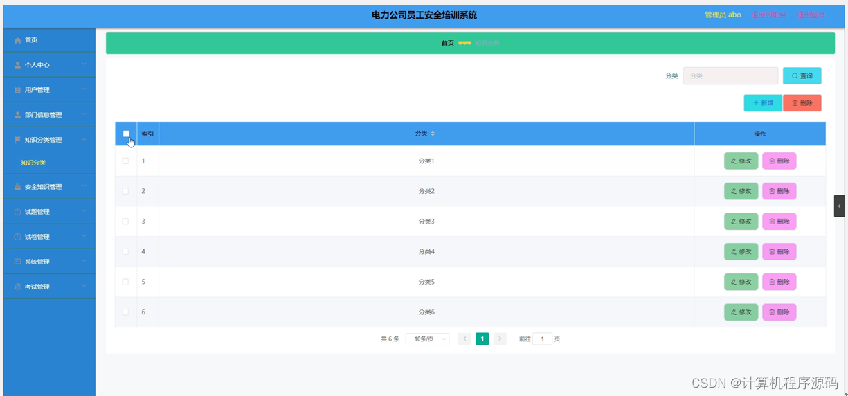The image size is (848, 396).
Task: Click the 分类 search input field
Action: [731, 76]
